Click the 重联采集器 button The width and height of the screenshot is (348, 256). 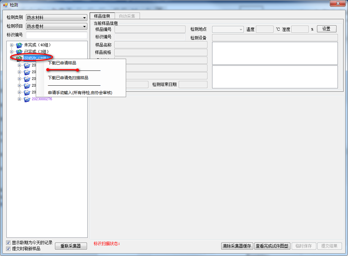(71, 246)
